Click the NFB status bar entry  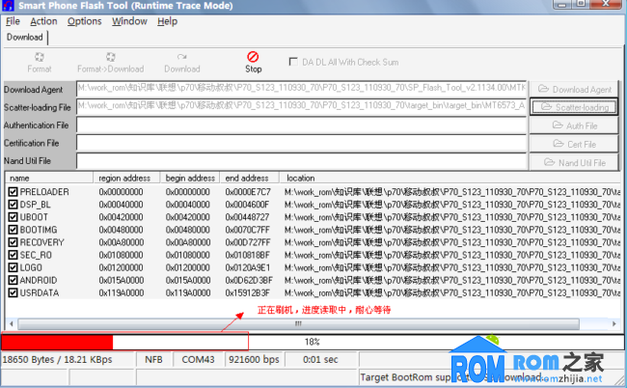point(153,360)
